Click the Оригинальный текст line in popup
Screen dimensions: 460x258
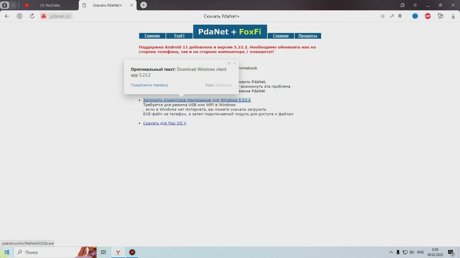tap(179, 72)
